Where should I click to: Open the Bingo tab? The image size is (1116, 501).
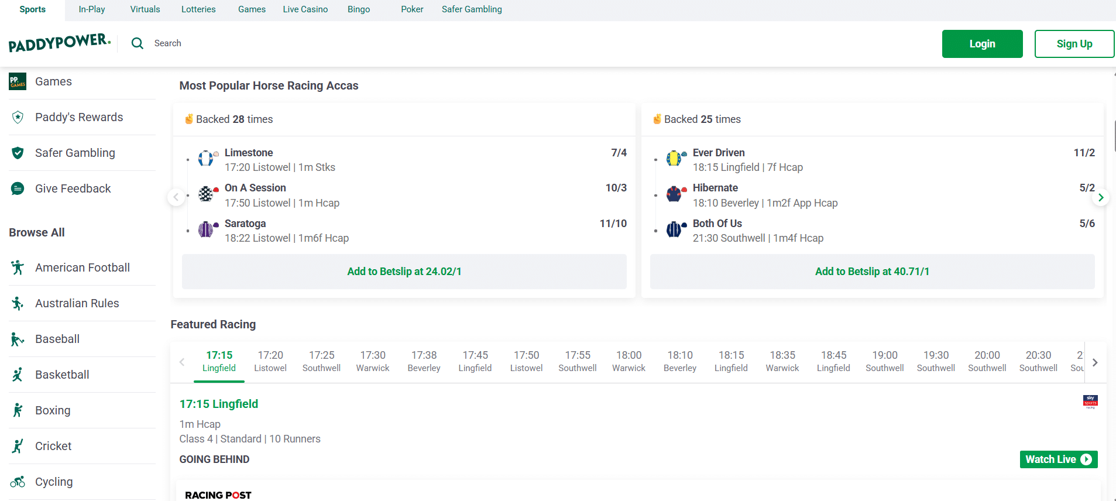click(359, 9)
